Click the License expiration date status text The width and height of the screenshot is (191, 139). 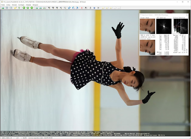(41, 138)
